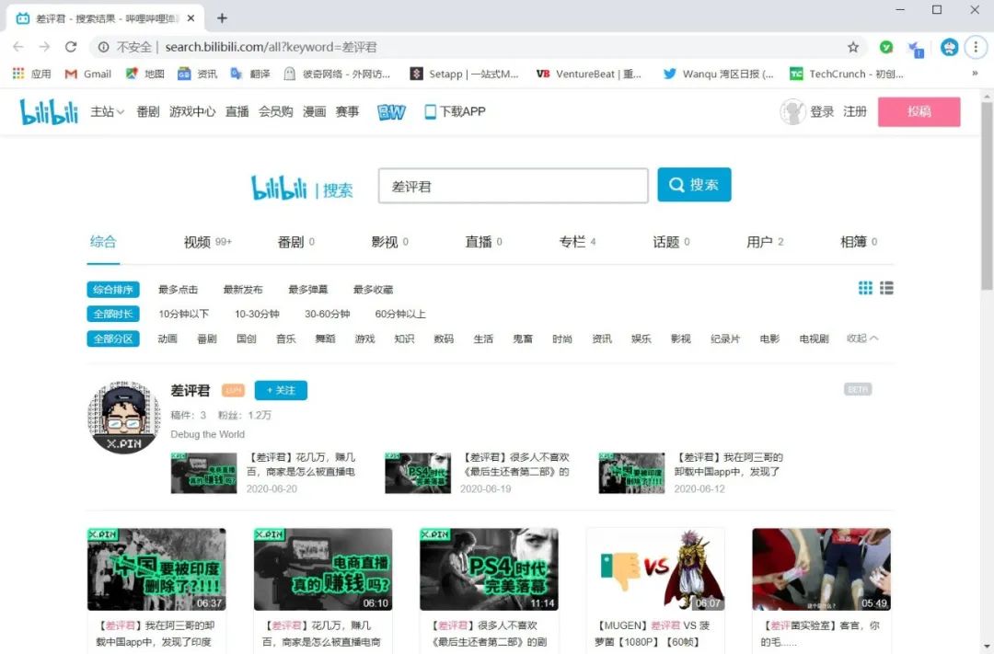Select the 游戏 category filter
Screen dimensions: 994x654
pos(364,338)
